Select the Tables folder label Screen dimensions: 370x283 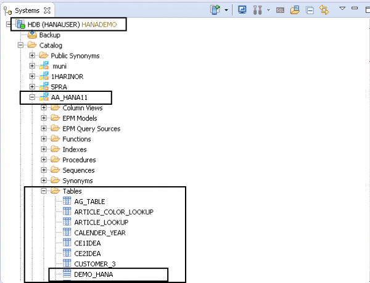pos(72,191)
